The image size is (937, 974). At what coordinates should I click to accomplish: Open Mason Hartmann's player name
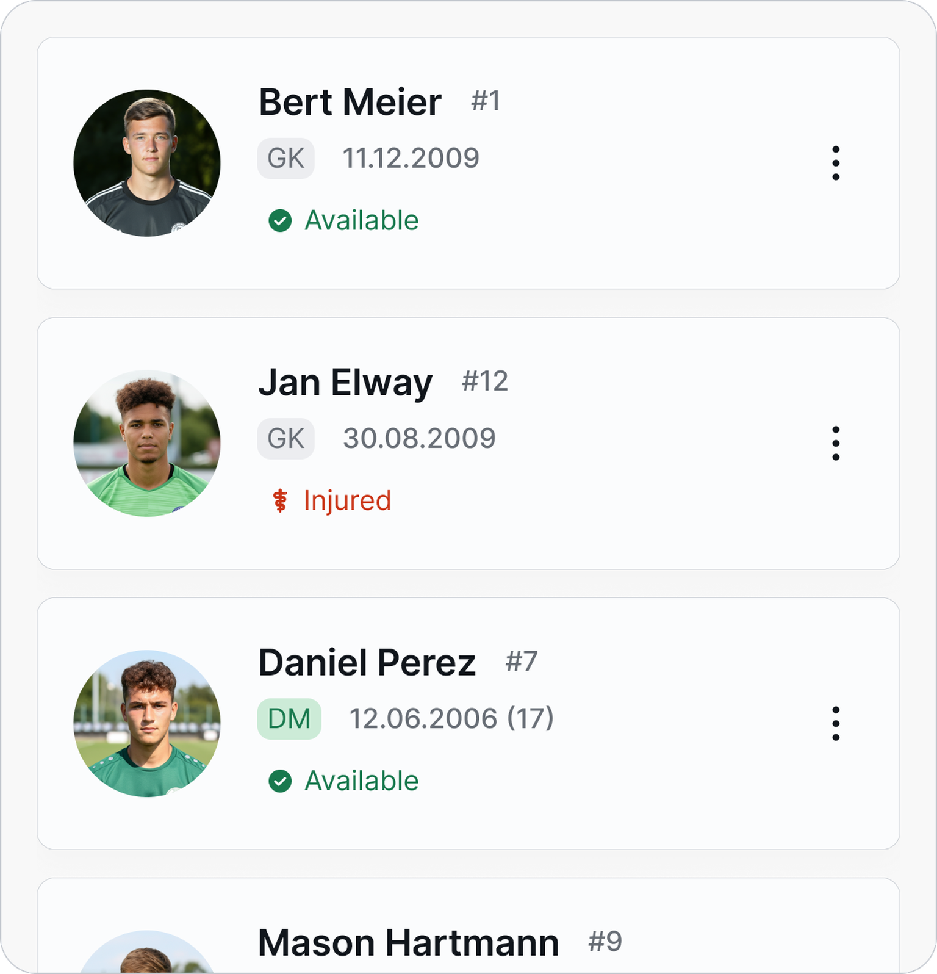[409, 943]
